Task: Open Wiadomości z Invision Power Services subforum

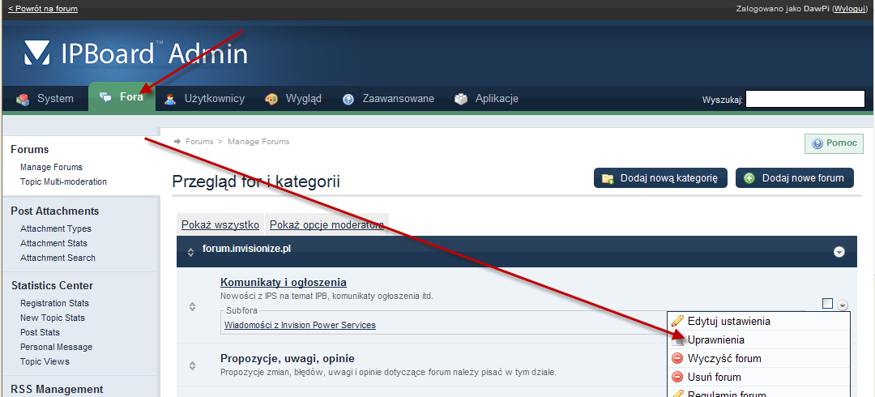Action: pyautogui.click(x=300, y=325)
